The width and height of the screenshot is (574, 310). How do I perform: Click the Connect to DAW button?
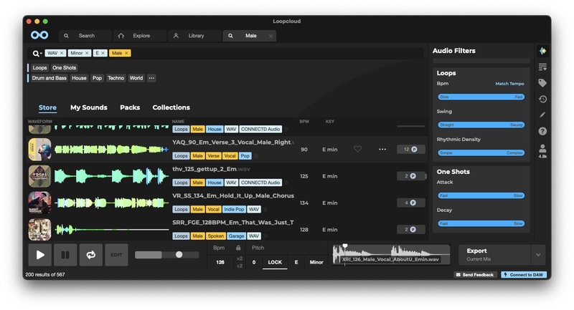point(523,275)
